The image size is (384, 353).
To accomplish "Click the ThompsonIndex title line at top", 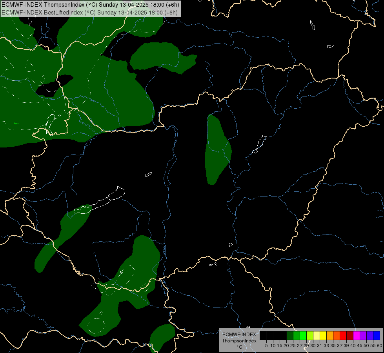I will (x=90, y=5).
